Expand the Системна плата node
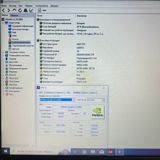Screen dimensions: 160x160 (x=3, y=52)
